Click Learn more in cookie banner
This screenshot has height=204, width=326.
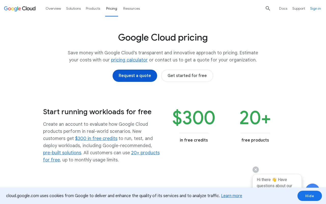(232, 196)
